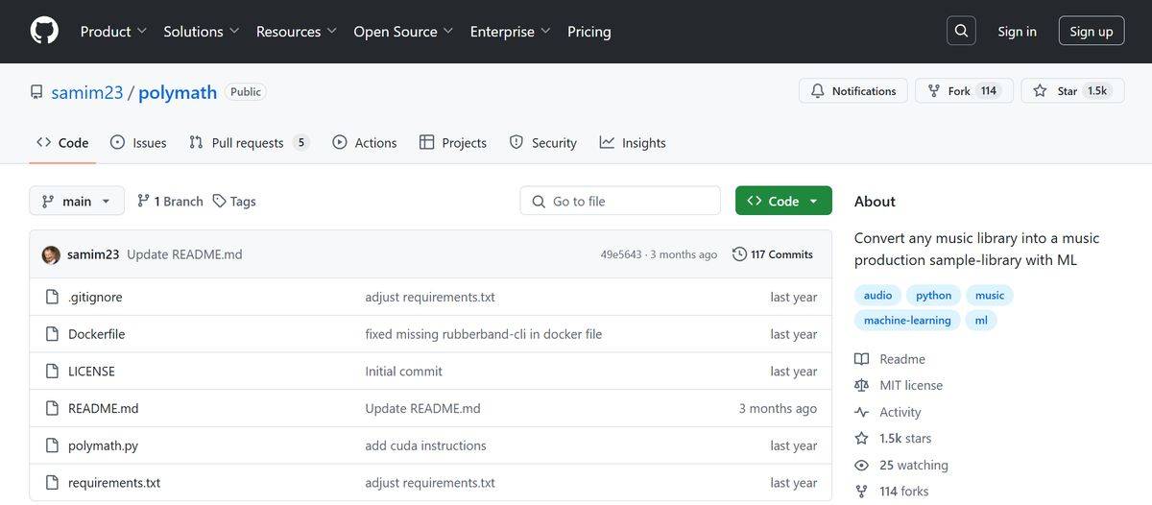The image size is (1152, 505).
Task: Click file icon beside Dockerfile
Action: click(x=52, y=334)
